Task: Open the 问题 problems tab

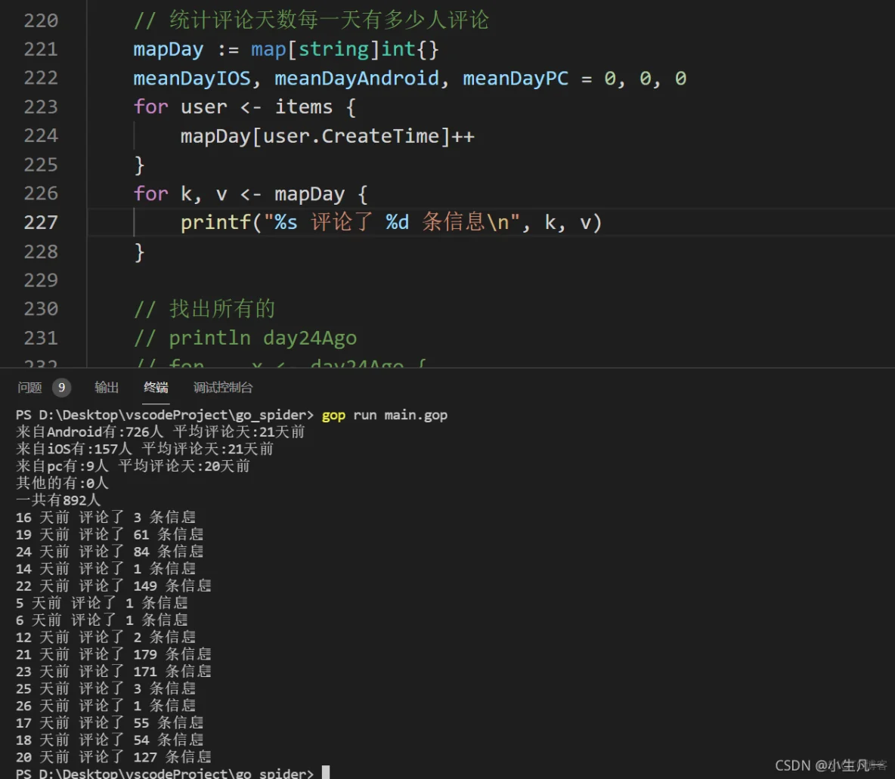Action: point(29,388)
